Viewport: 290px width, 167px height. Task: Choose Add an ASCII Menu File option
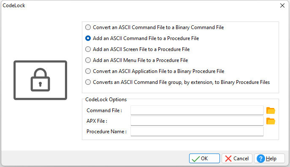coord(136,60)
